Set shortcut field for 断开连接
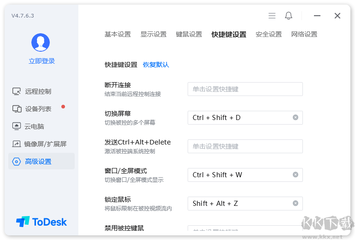Image resolution: width=355 pixels, height=240 pixels. point(245,89)
